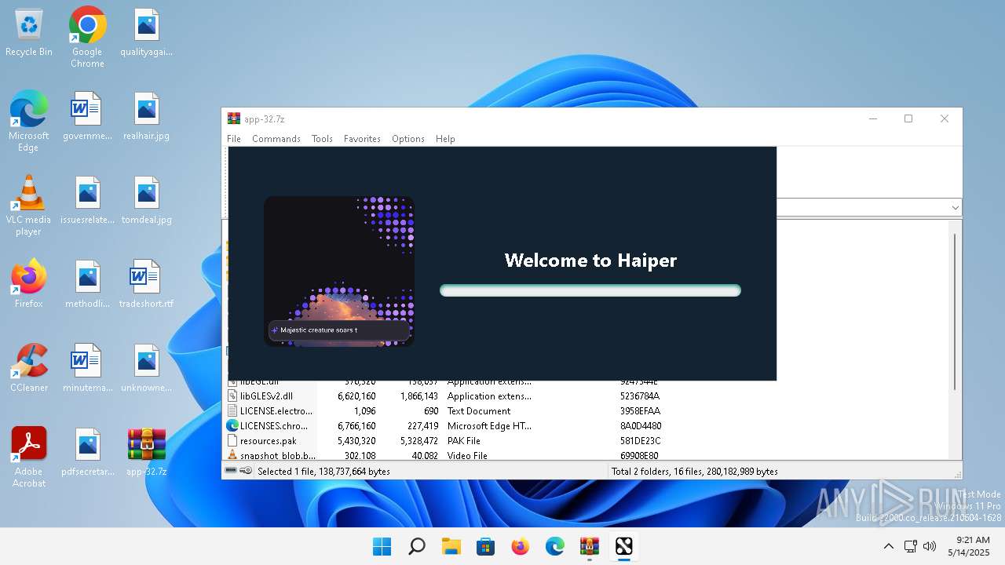The width and height of the screenshot is (1005, 565).
Task: Select the methodli... file on desktop
Action: point(87,284)
